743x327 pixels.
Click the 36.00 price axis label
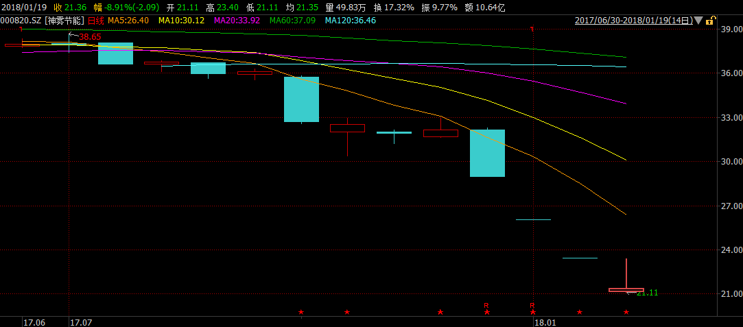coord(731,73)
